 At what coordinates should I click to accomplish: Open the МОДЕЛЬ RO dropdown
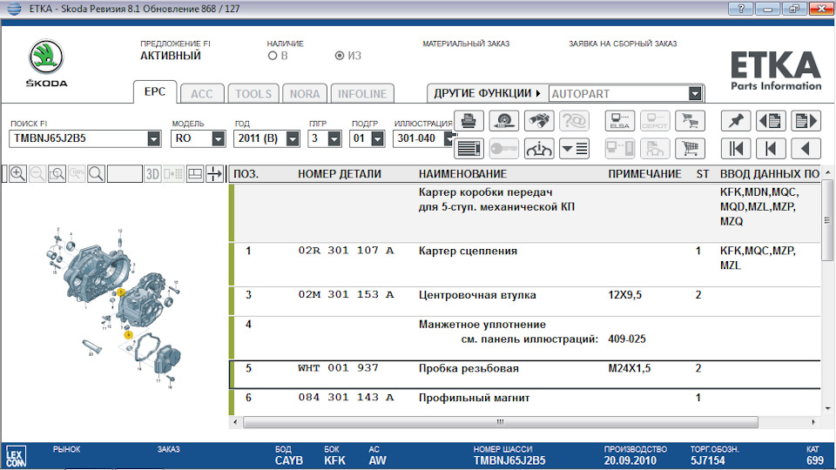point(218,139)
